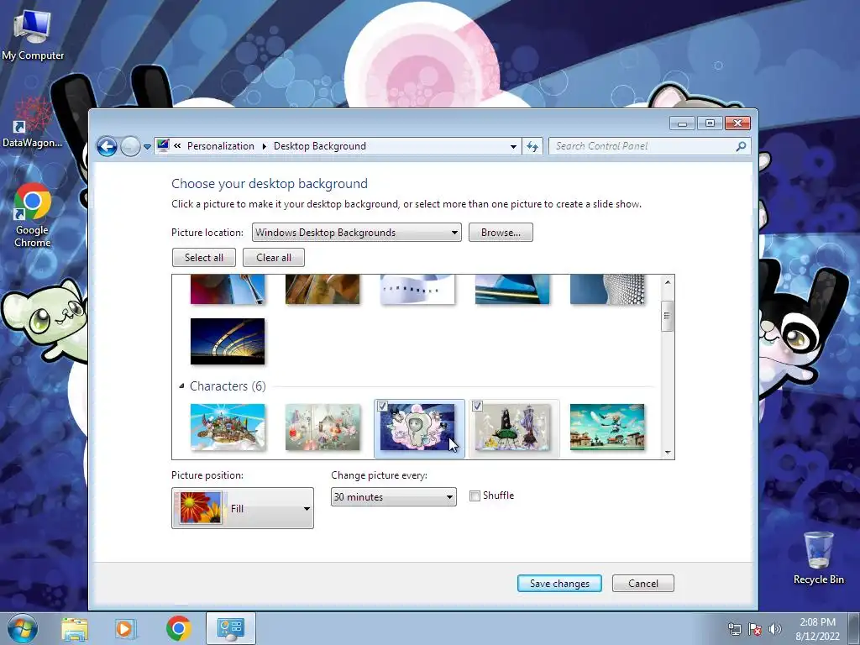Open the Change picture every dropdown
The width and height of the screenshot is (860, 645).
coord(393,497)
